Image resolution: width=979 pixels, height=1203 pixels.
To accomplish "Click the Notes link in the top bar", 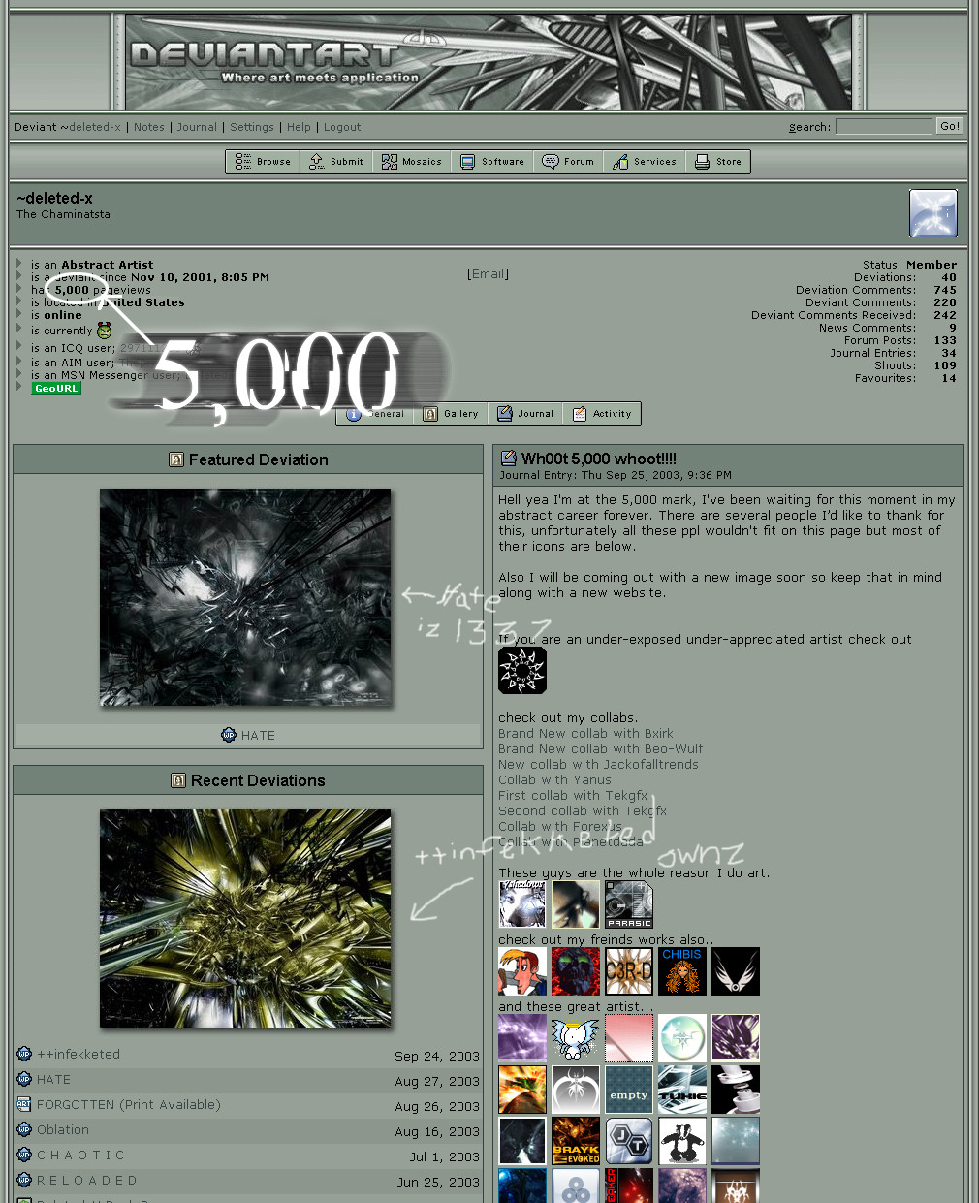I will click(149, 127).
